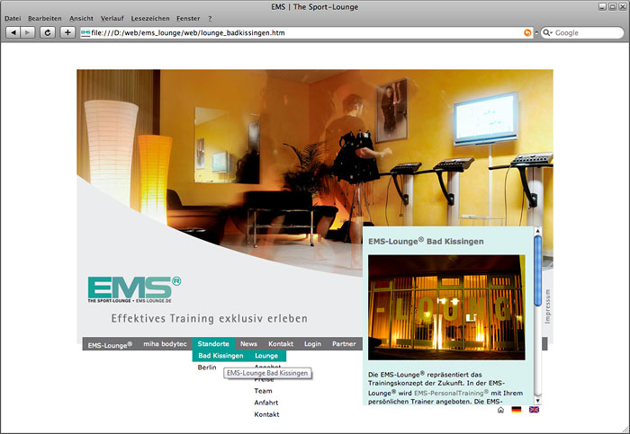Click the Lounge building photo in panel
This screenshot has width=630, height=434.
(x=446, y=307)
